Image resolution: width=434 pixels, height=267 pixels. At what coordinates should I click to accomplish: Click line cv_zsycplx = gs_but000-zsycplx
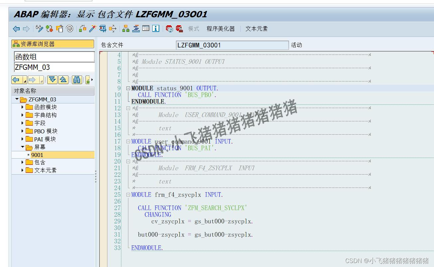[202, 221]
